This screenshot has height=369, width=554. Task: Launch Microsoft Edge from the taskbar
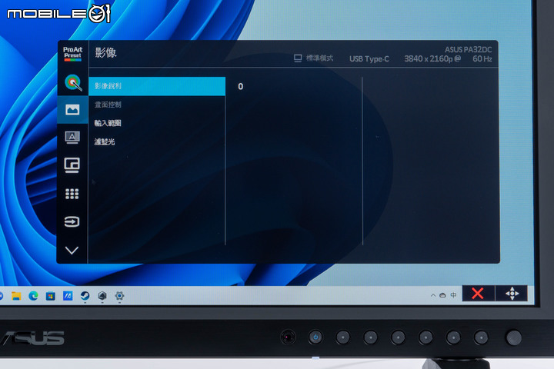pos(34,296)
